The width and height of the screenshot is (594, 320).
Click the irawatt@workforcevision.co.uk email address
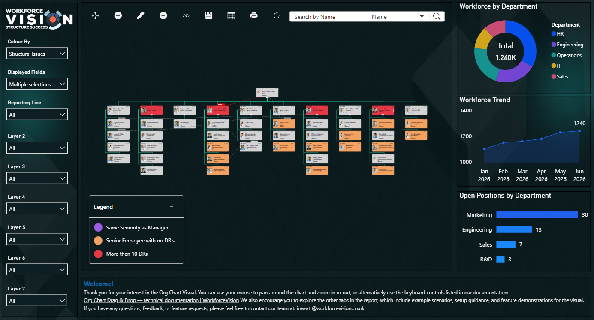click(x=331, y=308)
